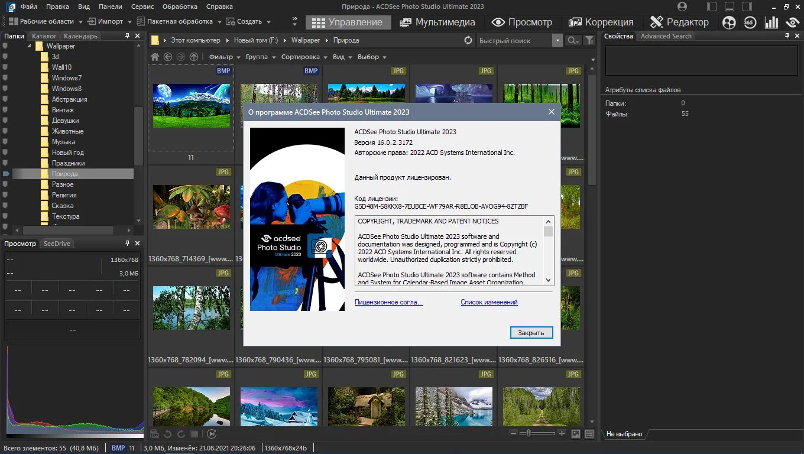The image size is (804, 454).
Task: Open the Лицензионное согла... link
Action: click(x=388, y=302)
